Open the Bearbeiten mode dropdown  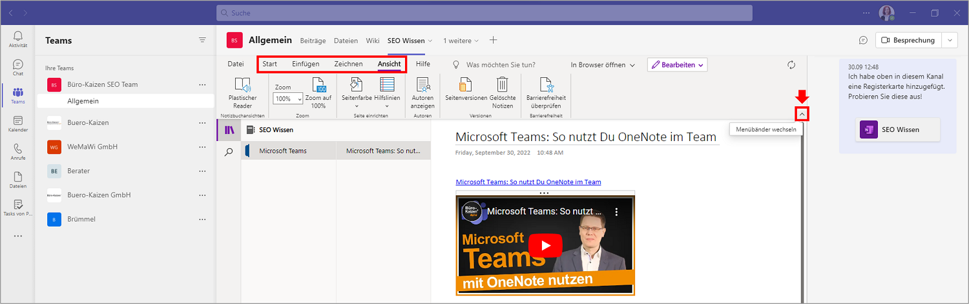point(677,64)
